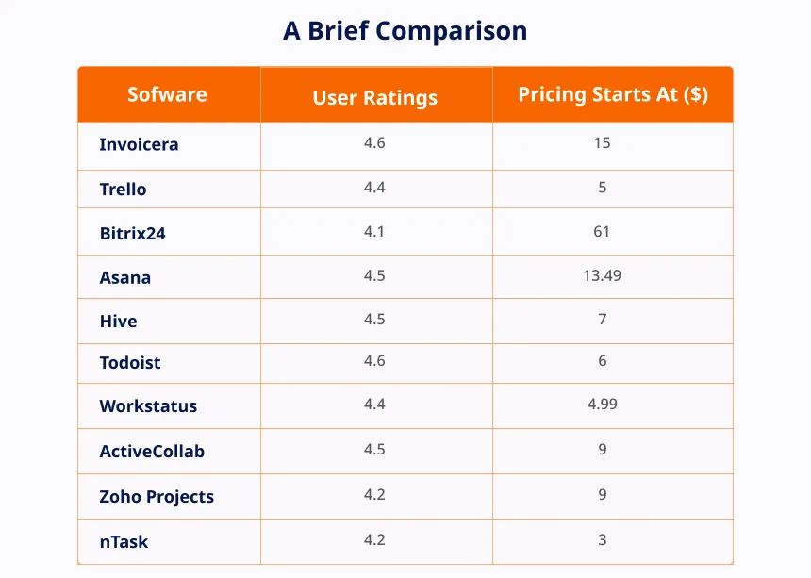The image size is (811, 578).
Task: Select the Hive row label
Action: [x=119, y=321]
